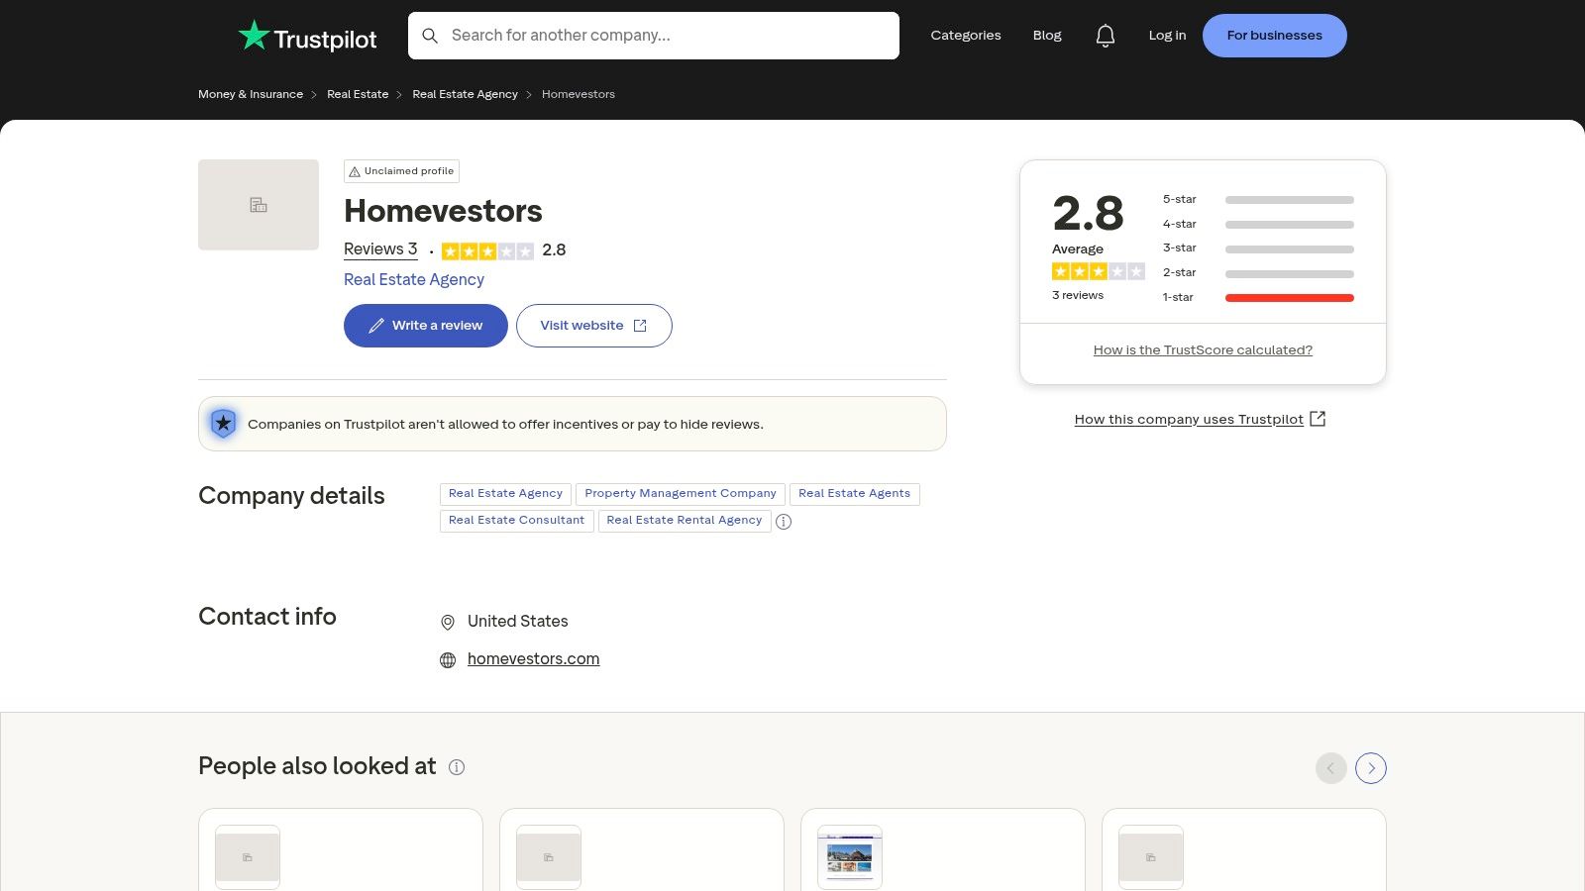Go to Real Estate Agency breadcrumb
The height and width of the screenshot is (891, 1585).
[465, 95]
